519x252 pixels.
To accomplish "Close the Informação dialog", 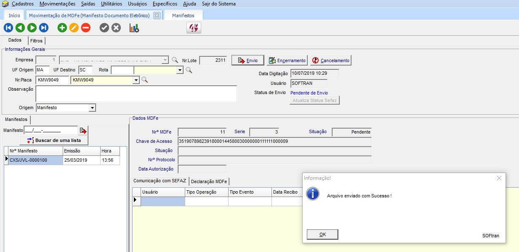I will [499, 178].
